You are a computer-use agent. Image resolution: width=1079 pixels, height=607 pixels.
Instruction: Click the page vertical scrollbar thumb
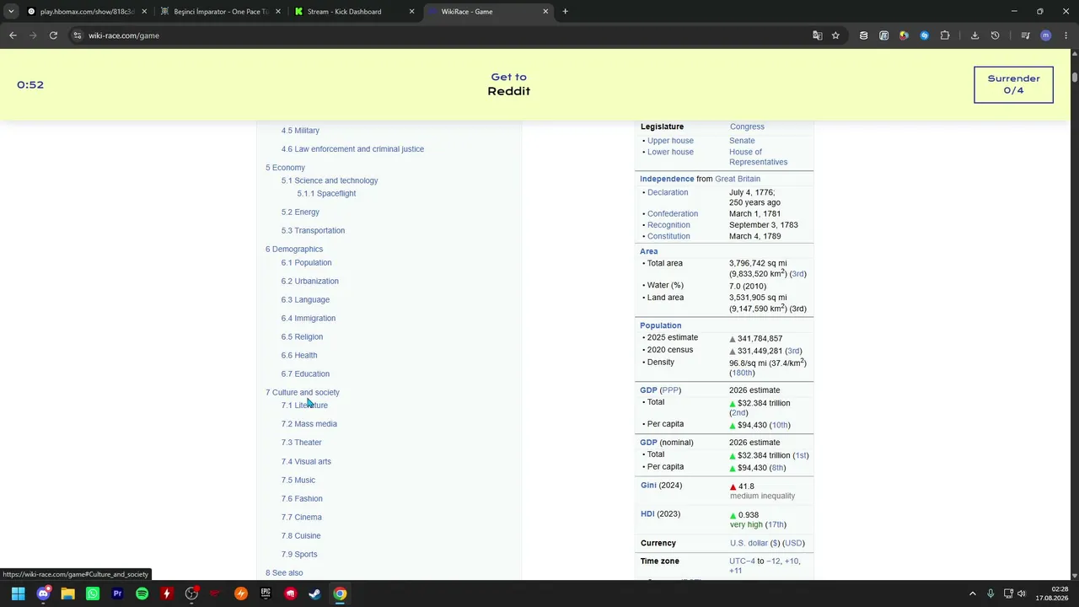[x=1075, y=78]
